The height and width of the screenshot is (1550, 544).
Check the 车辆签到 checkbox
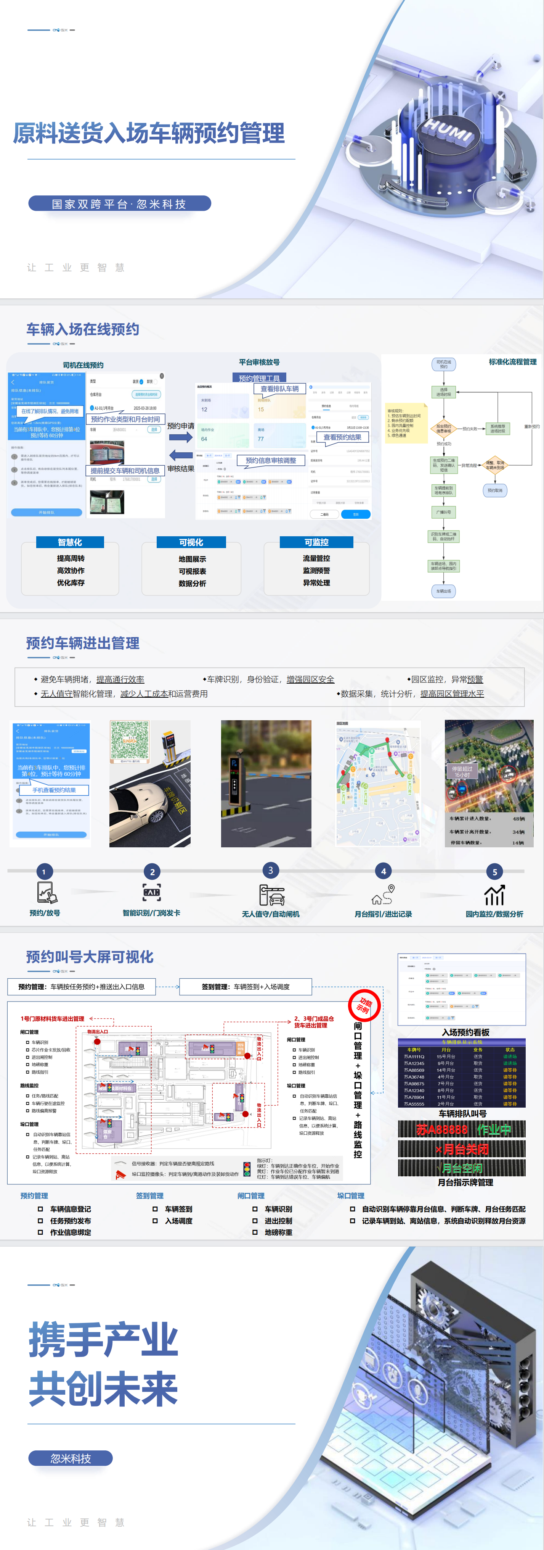[155, 1209]
